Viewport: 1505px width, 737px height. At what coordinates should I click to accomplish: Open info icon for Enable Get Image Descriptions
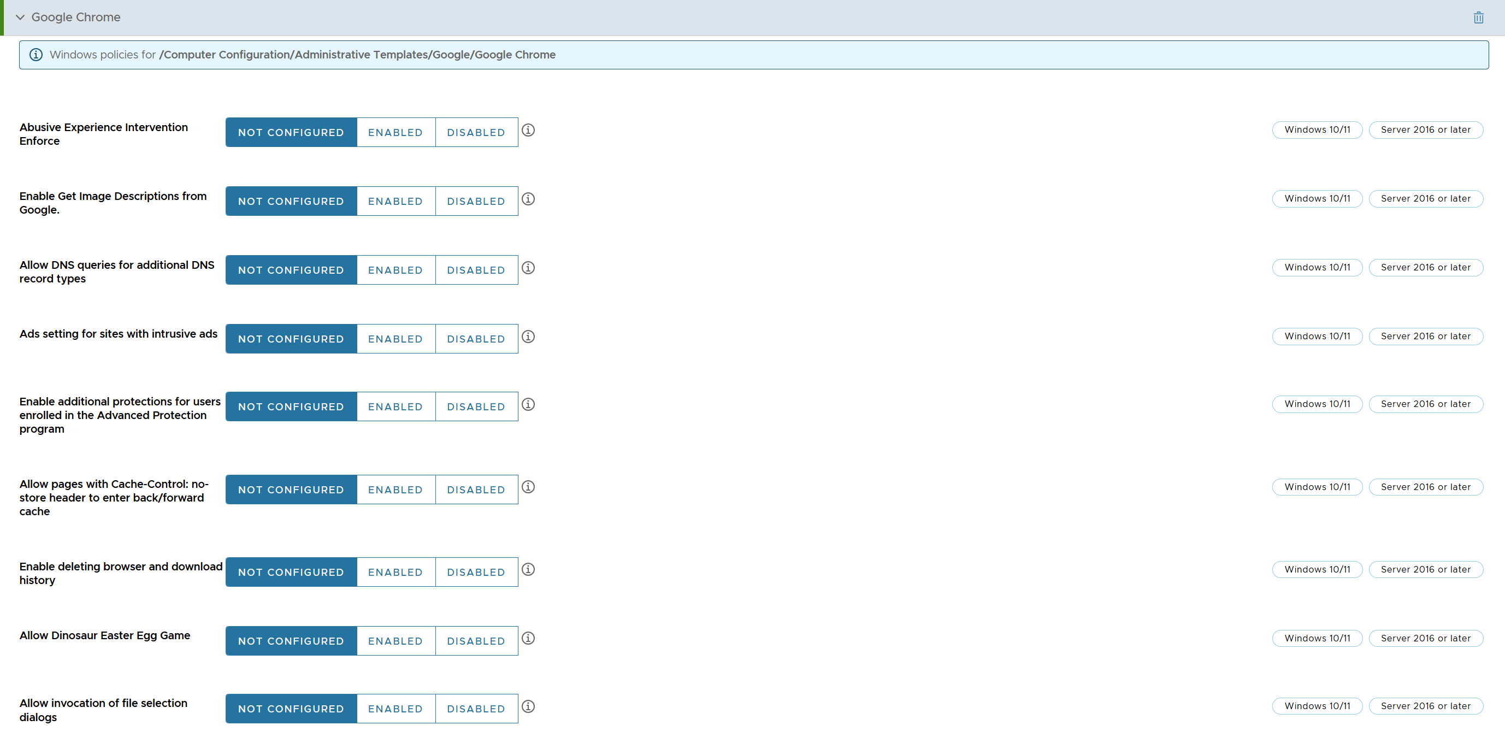click(528, 199)
